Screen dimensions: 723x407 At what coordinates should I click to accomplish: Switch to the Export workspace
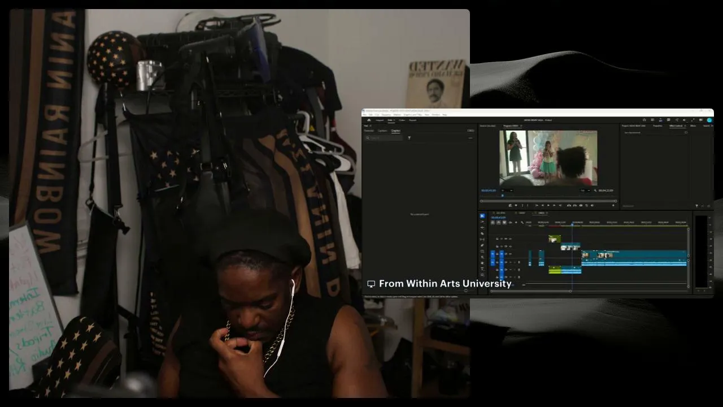click(413, 120)
